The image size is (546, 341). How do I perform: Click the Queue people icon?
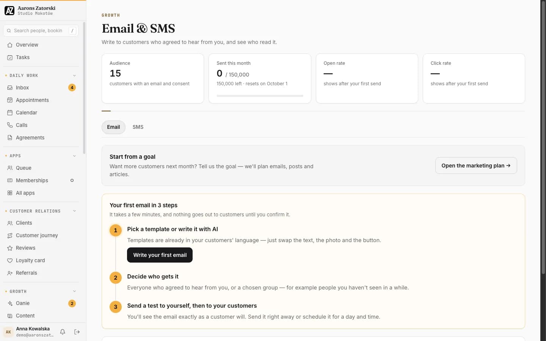coord(10,168)
